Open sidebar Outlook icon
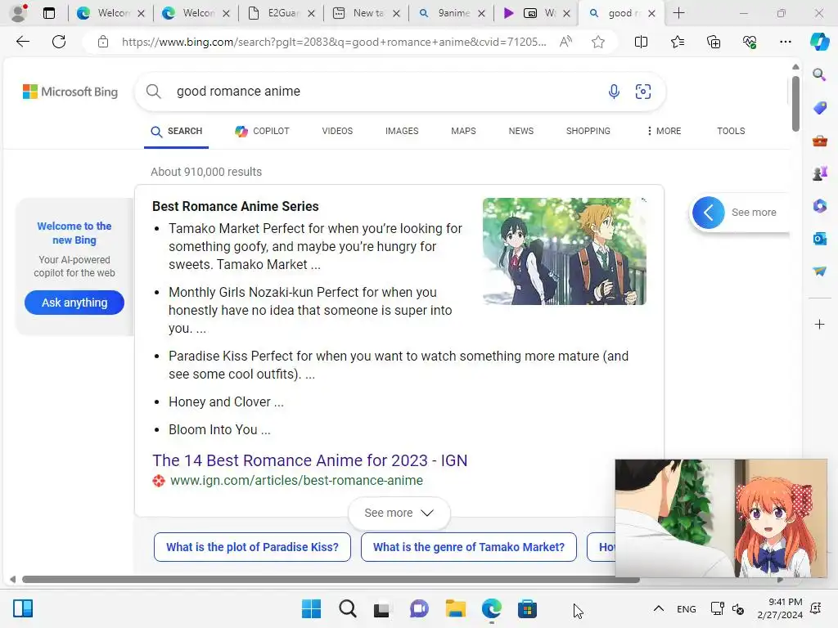 [819, 239]
